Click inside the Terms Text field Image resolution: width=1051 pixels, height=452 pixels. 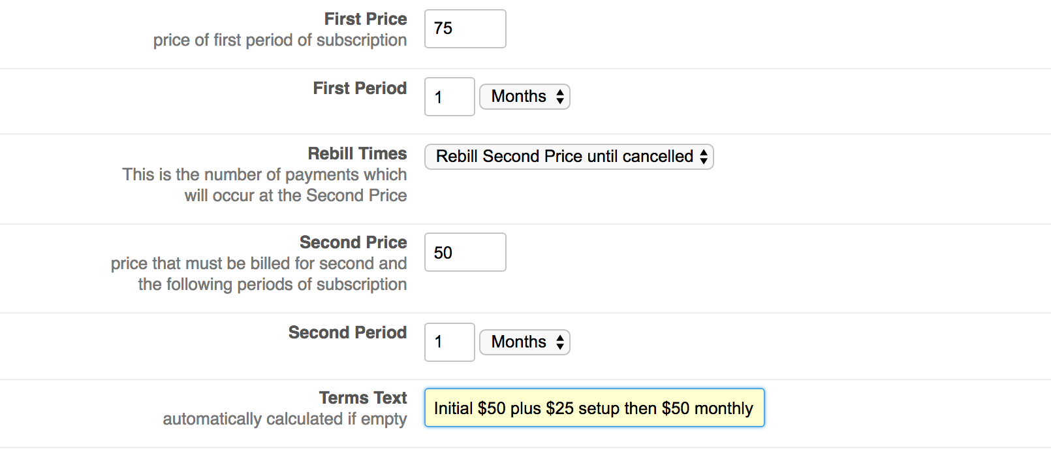point(594,408)
